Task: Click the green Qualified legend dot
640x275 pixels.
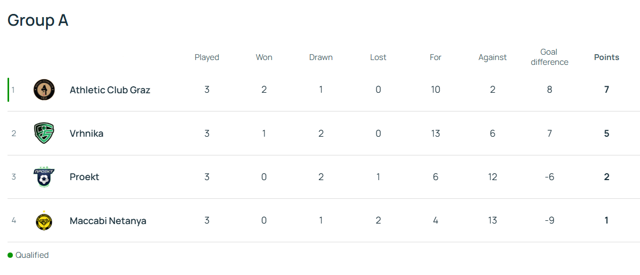Action: pos(10,255)
